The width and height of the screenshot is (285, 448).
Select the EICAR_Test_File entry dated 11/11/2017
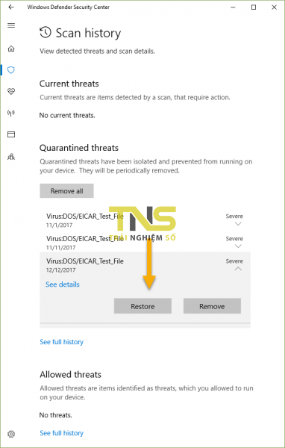(145, 242)
